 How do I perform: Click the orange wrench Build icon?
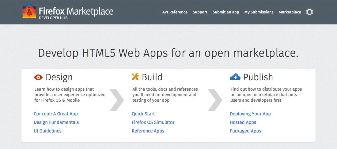click(x=135, y=77)
